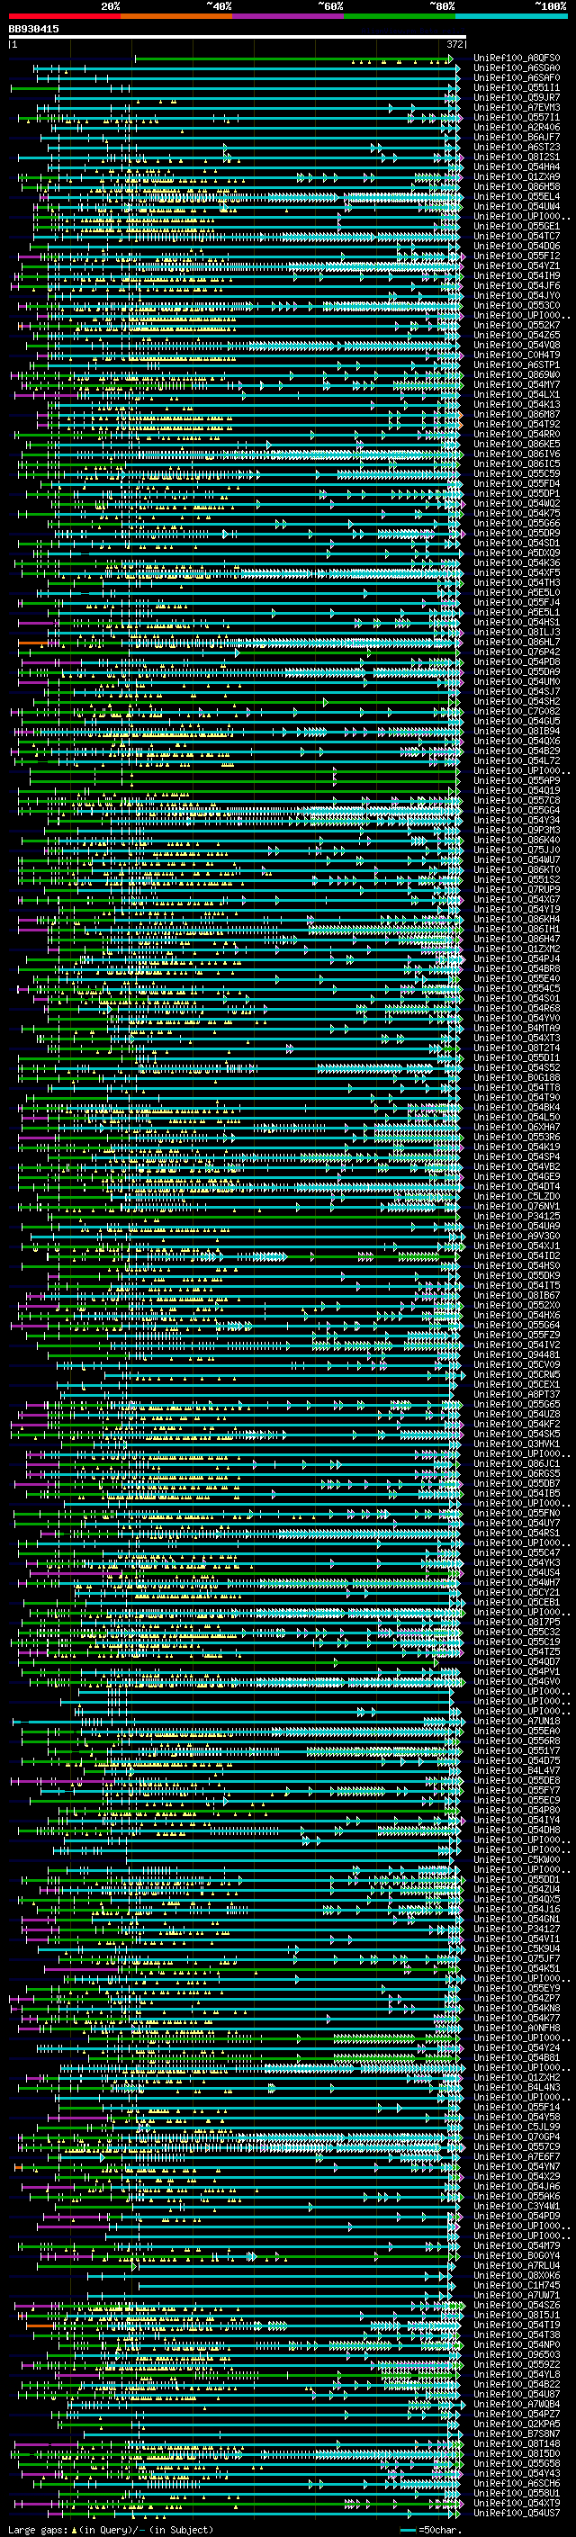576x2537 pixels.
Task: Click the white query length bar ending at 372
Action: (x=238, y=38)
